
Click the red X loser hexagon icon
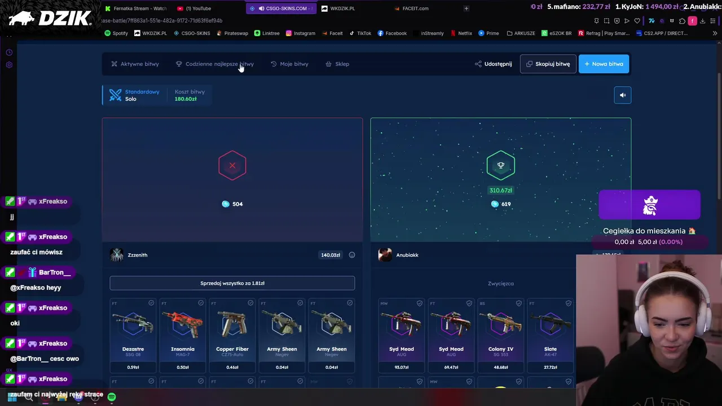pyautogui.click(x=232, y=166)
